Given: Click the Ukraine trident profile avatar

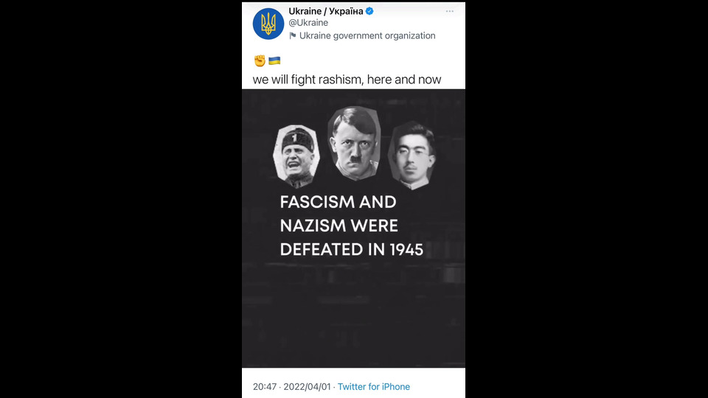Looking at the screenshot, I should 268,24.
